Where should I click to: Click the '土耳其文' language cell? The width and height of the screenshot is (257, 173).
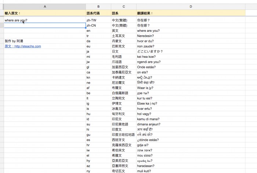pos(124,36)
